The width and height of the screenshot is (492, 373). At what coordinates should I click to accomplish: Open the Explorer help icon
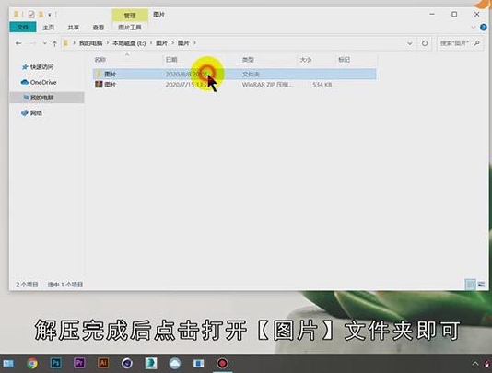[x=484, y=28]
